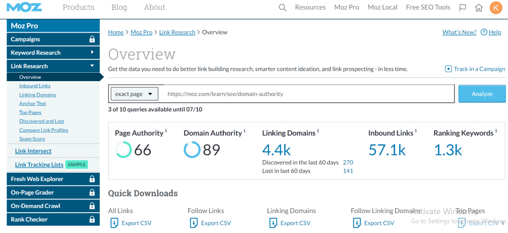The image size is (508, 233).
Task: Click 270 discovered domains count
Action: tap(348, 163)
